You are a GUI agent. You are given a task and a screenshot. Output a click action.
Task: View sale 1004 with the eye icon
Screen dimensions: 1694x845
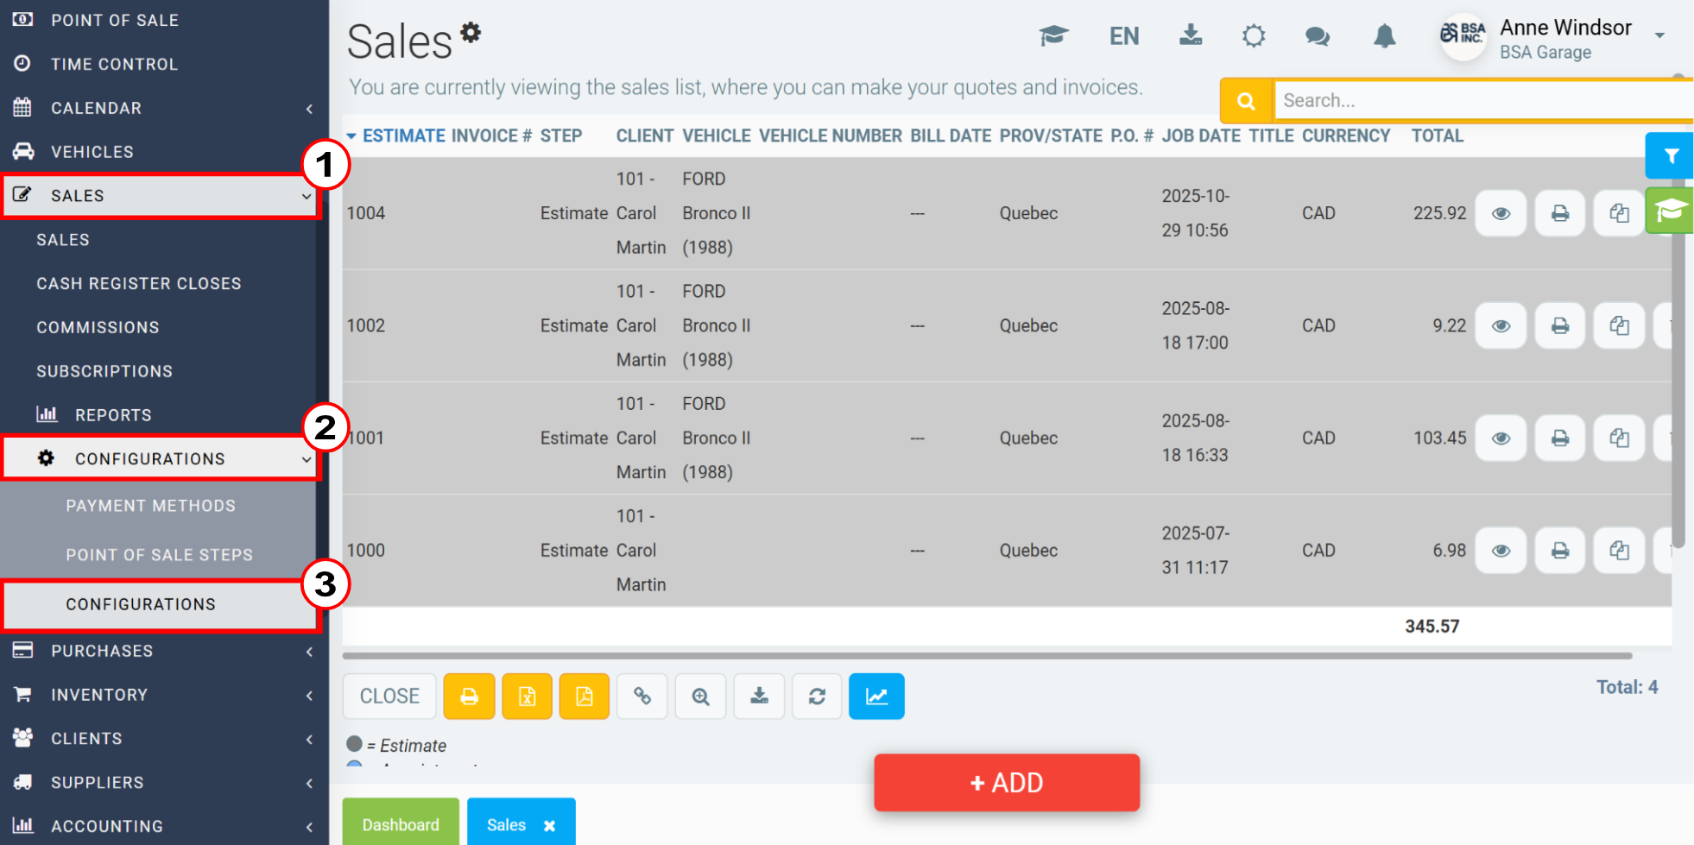click(x=1501, y=213)
